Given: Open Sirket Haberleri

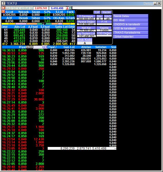Looking at the screenshot, I should [131, 37].
